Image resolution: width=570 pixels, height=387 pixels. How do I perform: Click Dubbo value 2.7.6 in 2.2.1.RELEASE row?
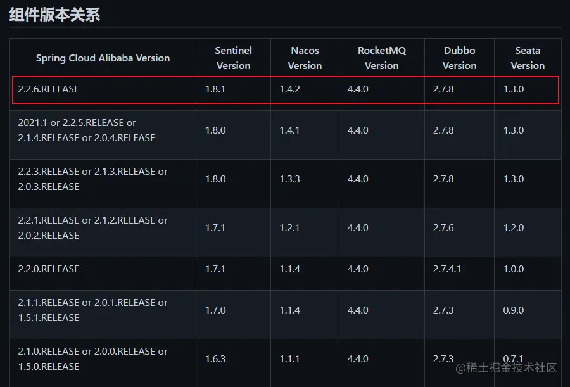click(x=443, y=227)
